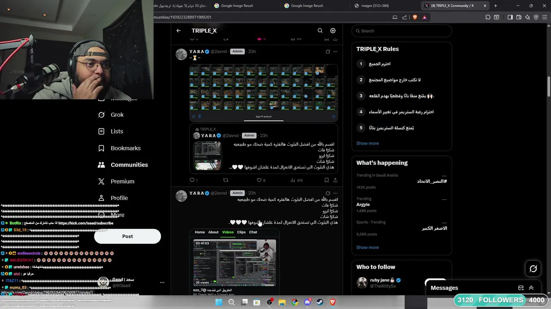Select Videos tab in embedded screenshot
The height and width of the screenshot is (309, 551).
(x=228, y=232)
